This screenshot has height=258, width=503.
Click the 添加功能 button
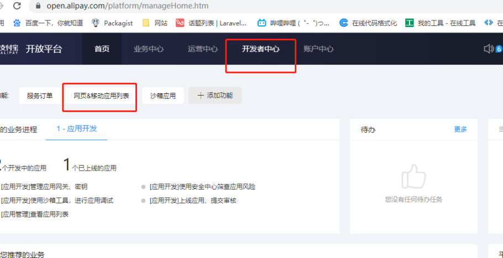[x=215, y=96]
